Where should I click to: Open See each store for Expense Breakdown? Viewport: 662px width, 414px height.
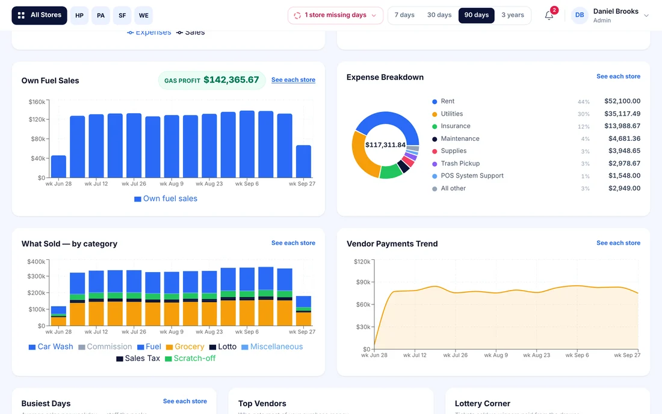[618, 76]
